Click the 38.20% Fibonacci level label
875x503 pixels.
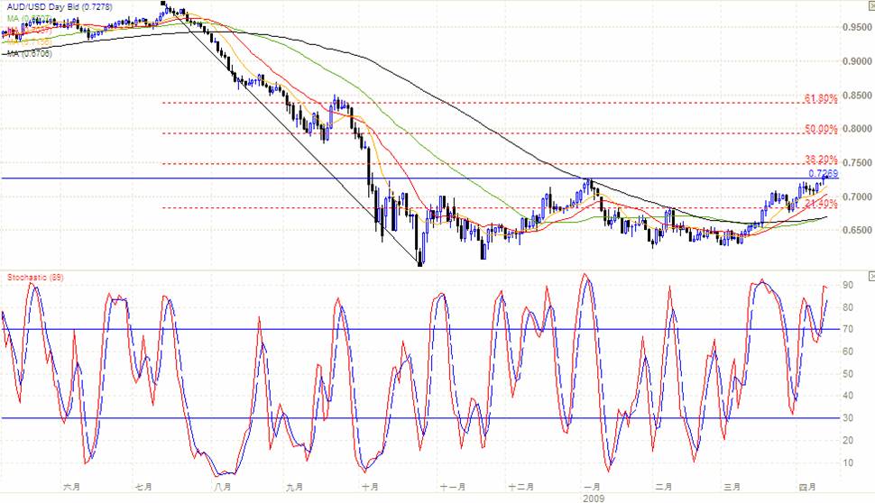[821, 159]
